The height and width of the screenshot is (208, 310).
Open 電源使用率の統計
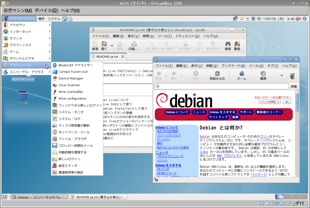tap(77, 173)
